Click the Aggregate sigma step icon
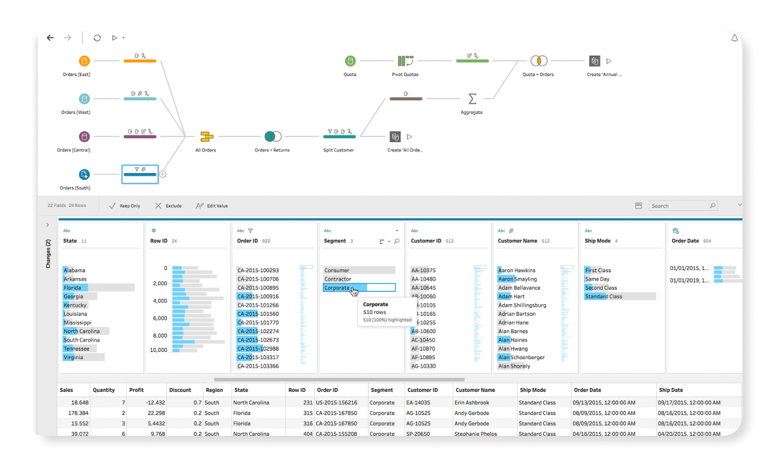This screenshot has width=766, height=464. 472,99
